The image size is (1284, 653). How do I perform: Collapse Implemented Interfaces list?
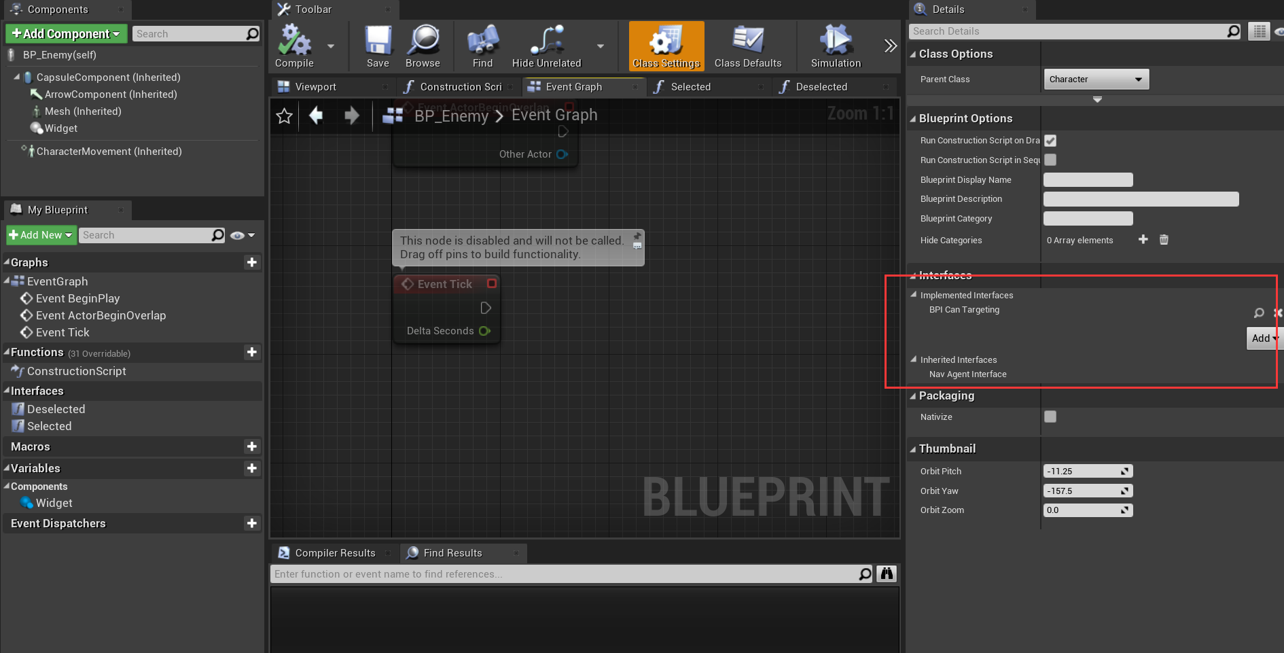[914, 295]
